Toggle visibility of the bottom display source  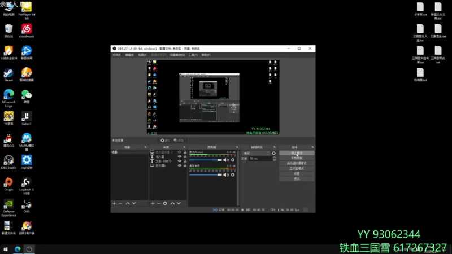pos(180,165)
